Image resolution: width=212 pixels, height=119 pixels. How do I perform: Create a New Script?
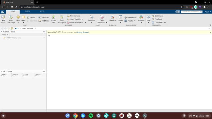point(3,19)
